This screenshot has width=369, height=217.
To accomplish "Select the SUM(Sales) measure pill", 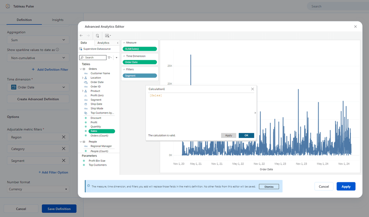I will pos(140,49).
